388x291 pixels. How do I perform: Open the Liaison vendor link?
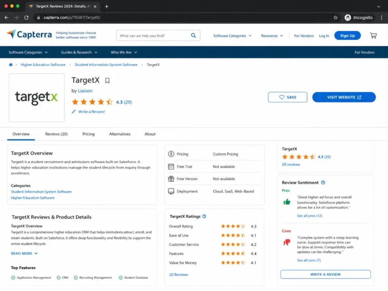coord(85,91)
